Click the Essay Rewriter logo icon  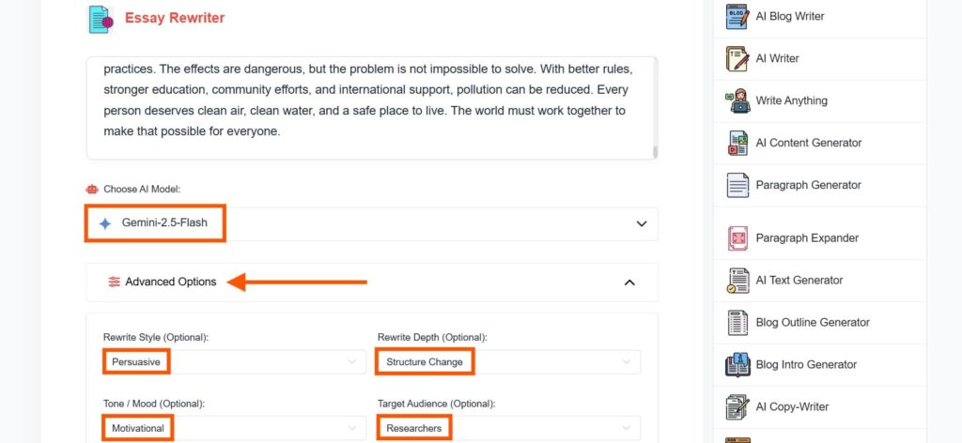101,19
